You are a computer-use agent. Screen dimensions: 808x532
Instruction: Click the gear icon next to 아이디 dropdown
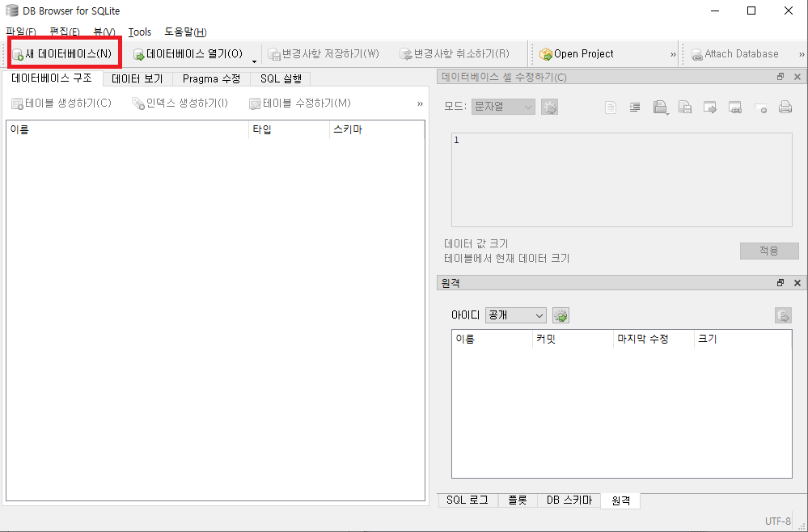[x=561, y=315]
